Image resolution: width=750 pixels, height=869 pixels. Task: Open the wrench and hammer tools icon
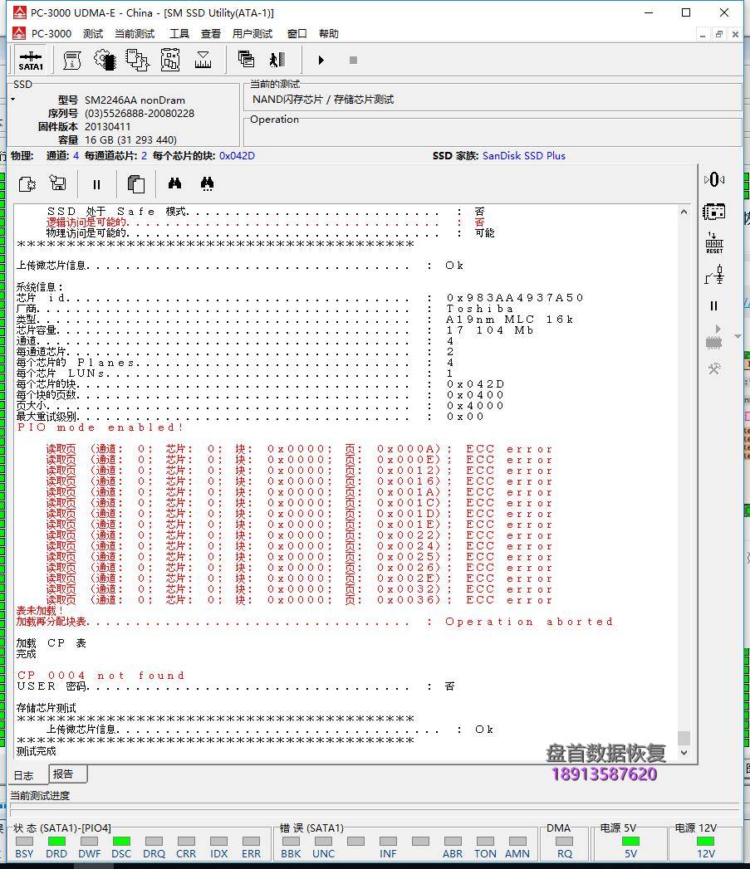point(714,369)
